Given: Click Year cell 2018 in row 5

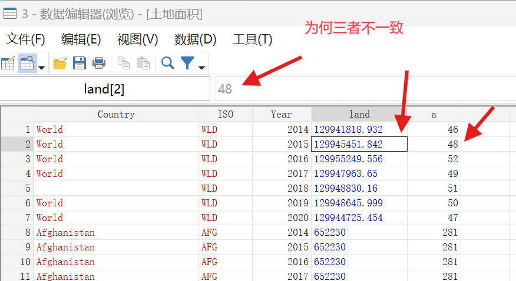Looking at the screenshot, I should pyautogui.click(x=282, y=188).
